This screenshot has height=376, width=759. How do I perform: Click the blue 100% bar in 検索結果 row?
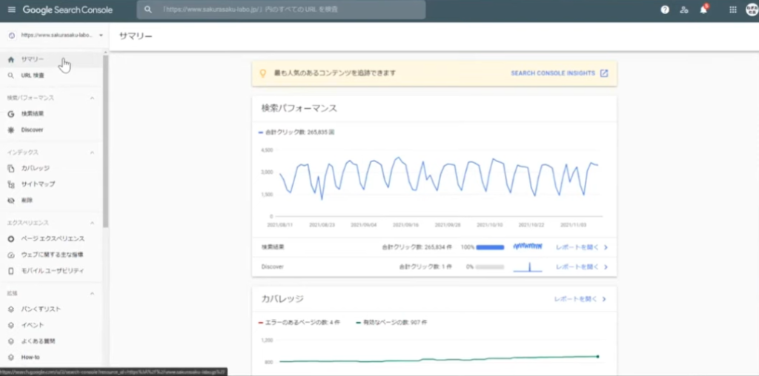tap(490, 247)
